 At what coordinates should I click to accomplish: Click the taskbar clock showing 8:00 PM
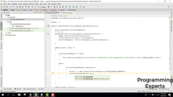[163, 95]
